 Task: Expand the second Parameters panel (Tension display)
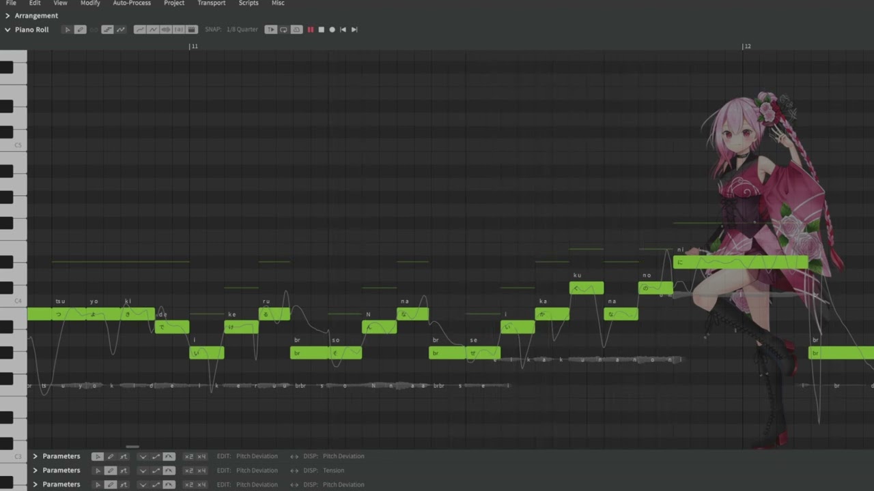pyautogui.click(x=35, y=471)
